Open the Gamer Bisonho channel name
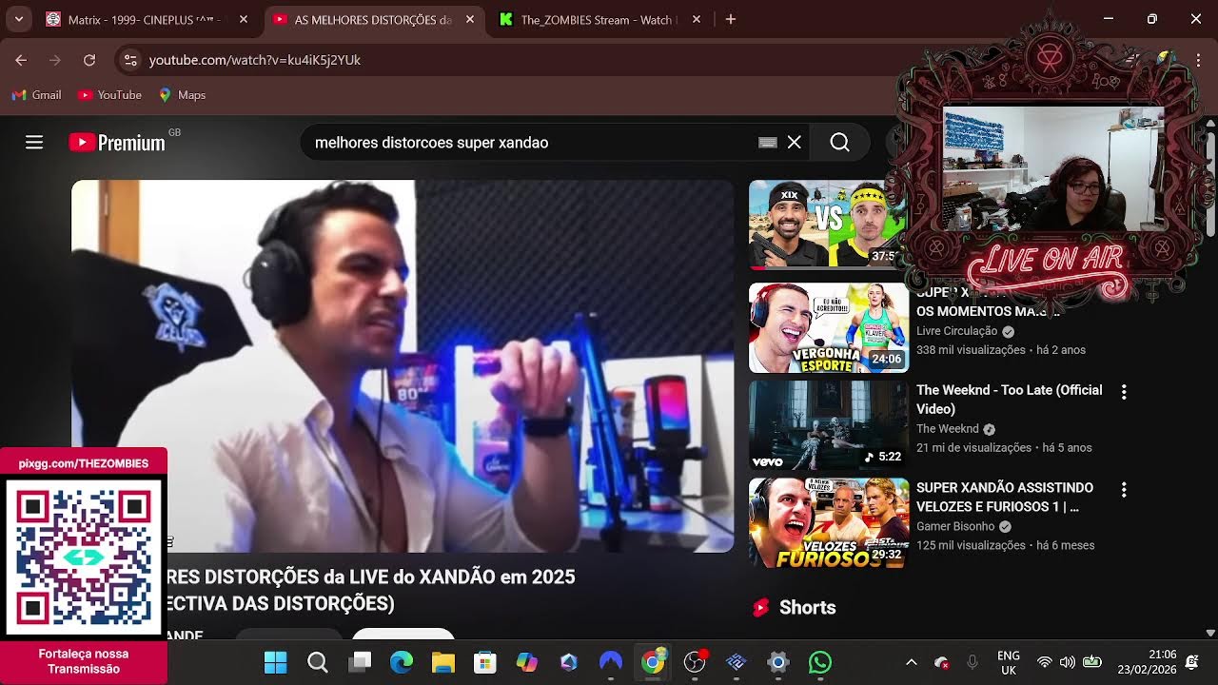The height and width of the screenshot is (685, 1218). (x=955, y=526)
